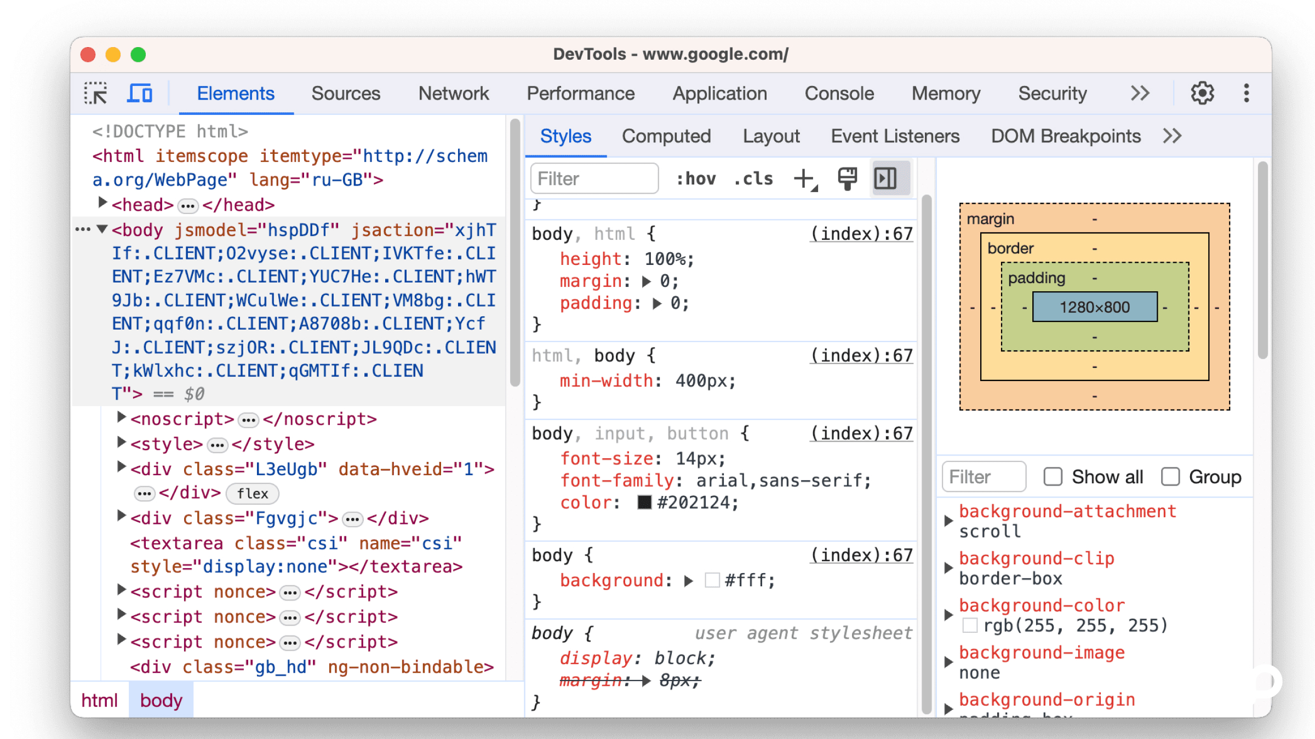Click the styles Filter input field
1315x739 pixels.
point(594,178)
